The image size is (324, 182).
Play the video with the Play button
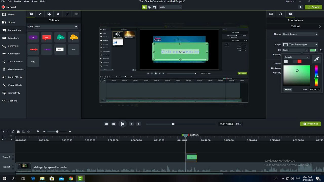[x=123, y=124]
